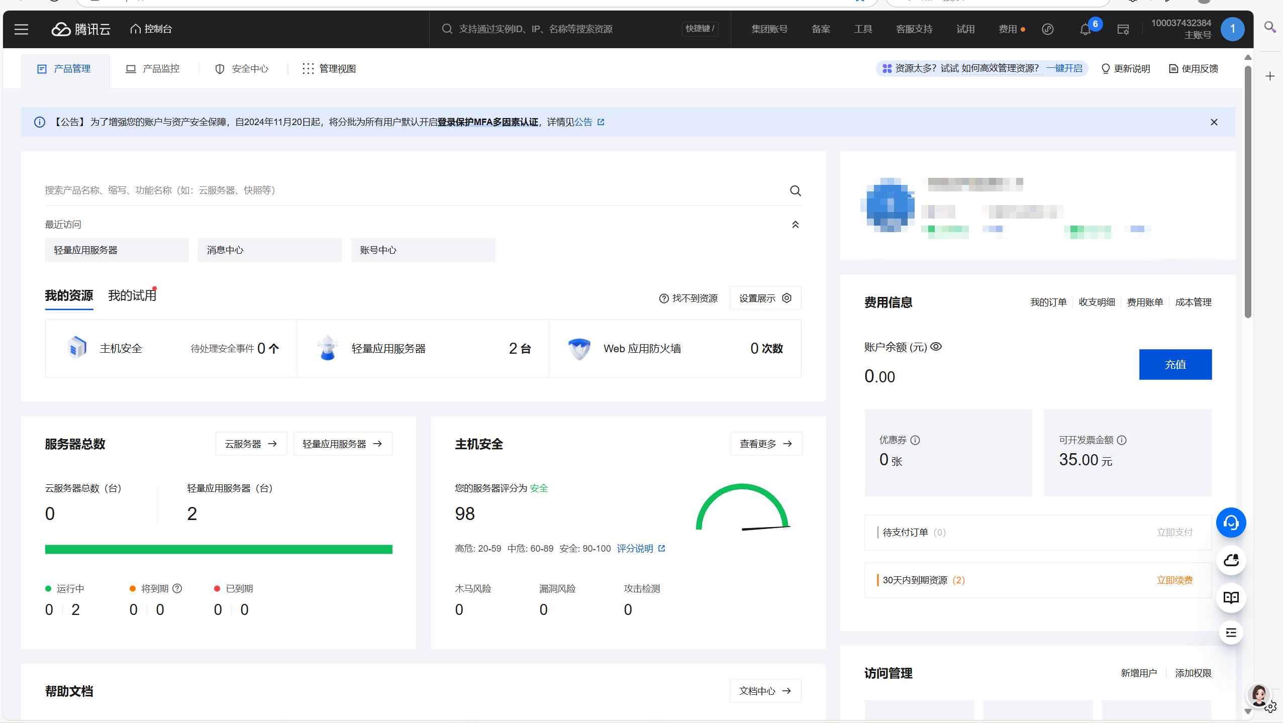This screenshot has width=1283, height=723.
Task: Open the hamburger navigation menu
Action: click(21, 29)
